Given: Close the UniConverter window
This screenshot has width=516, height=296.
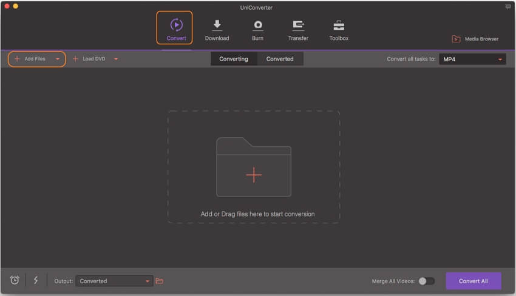Looking at the screenshot, I should point(7,6).
